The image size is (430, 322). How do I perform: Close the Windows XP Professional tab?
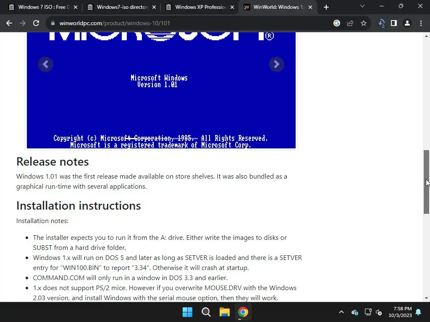pos(232,8)
